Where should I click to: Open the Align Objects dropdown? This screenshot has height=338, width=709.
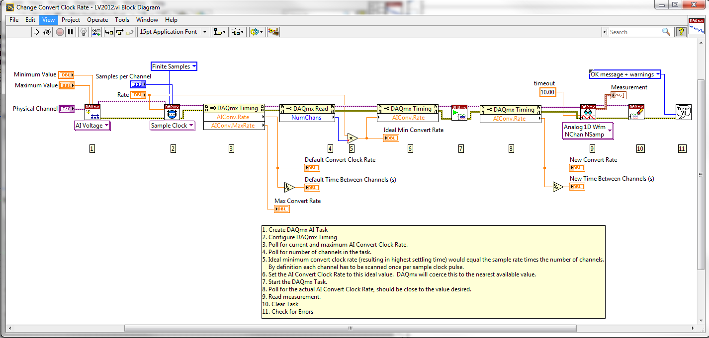click(220, 32)
